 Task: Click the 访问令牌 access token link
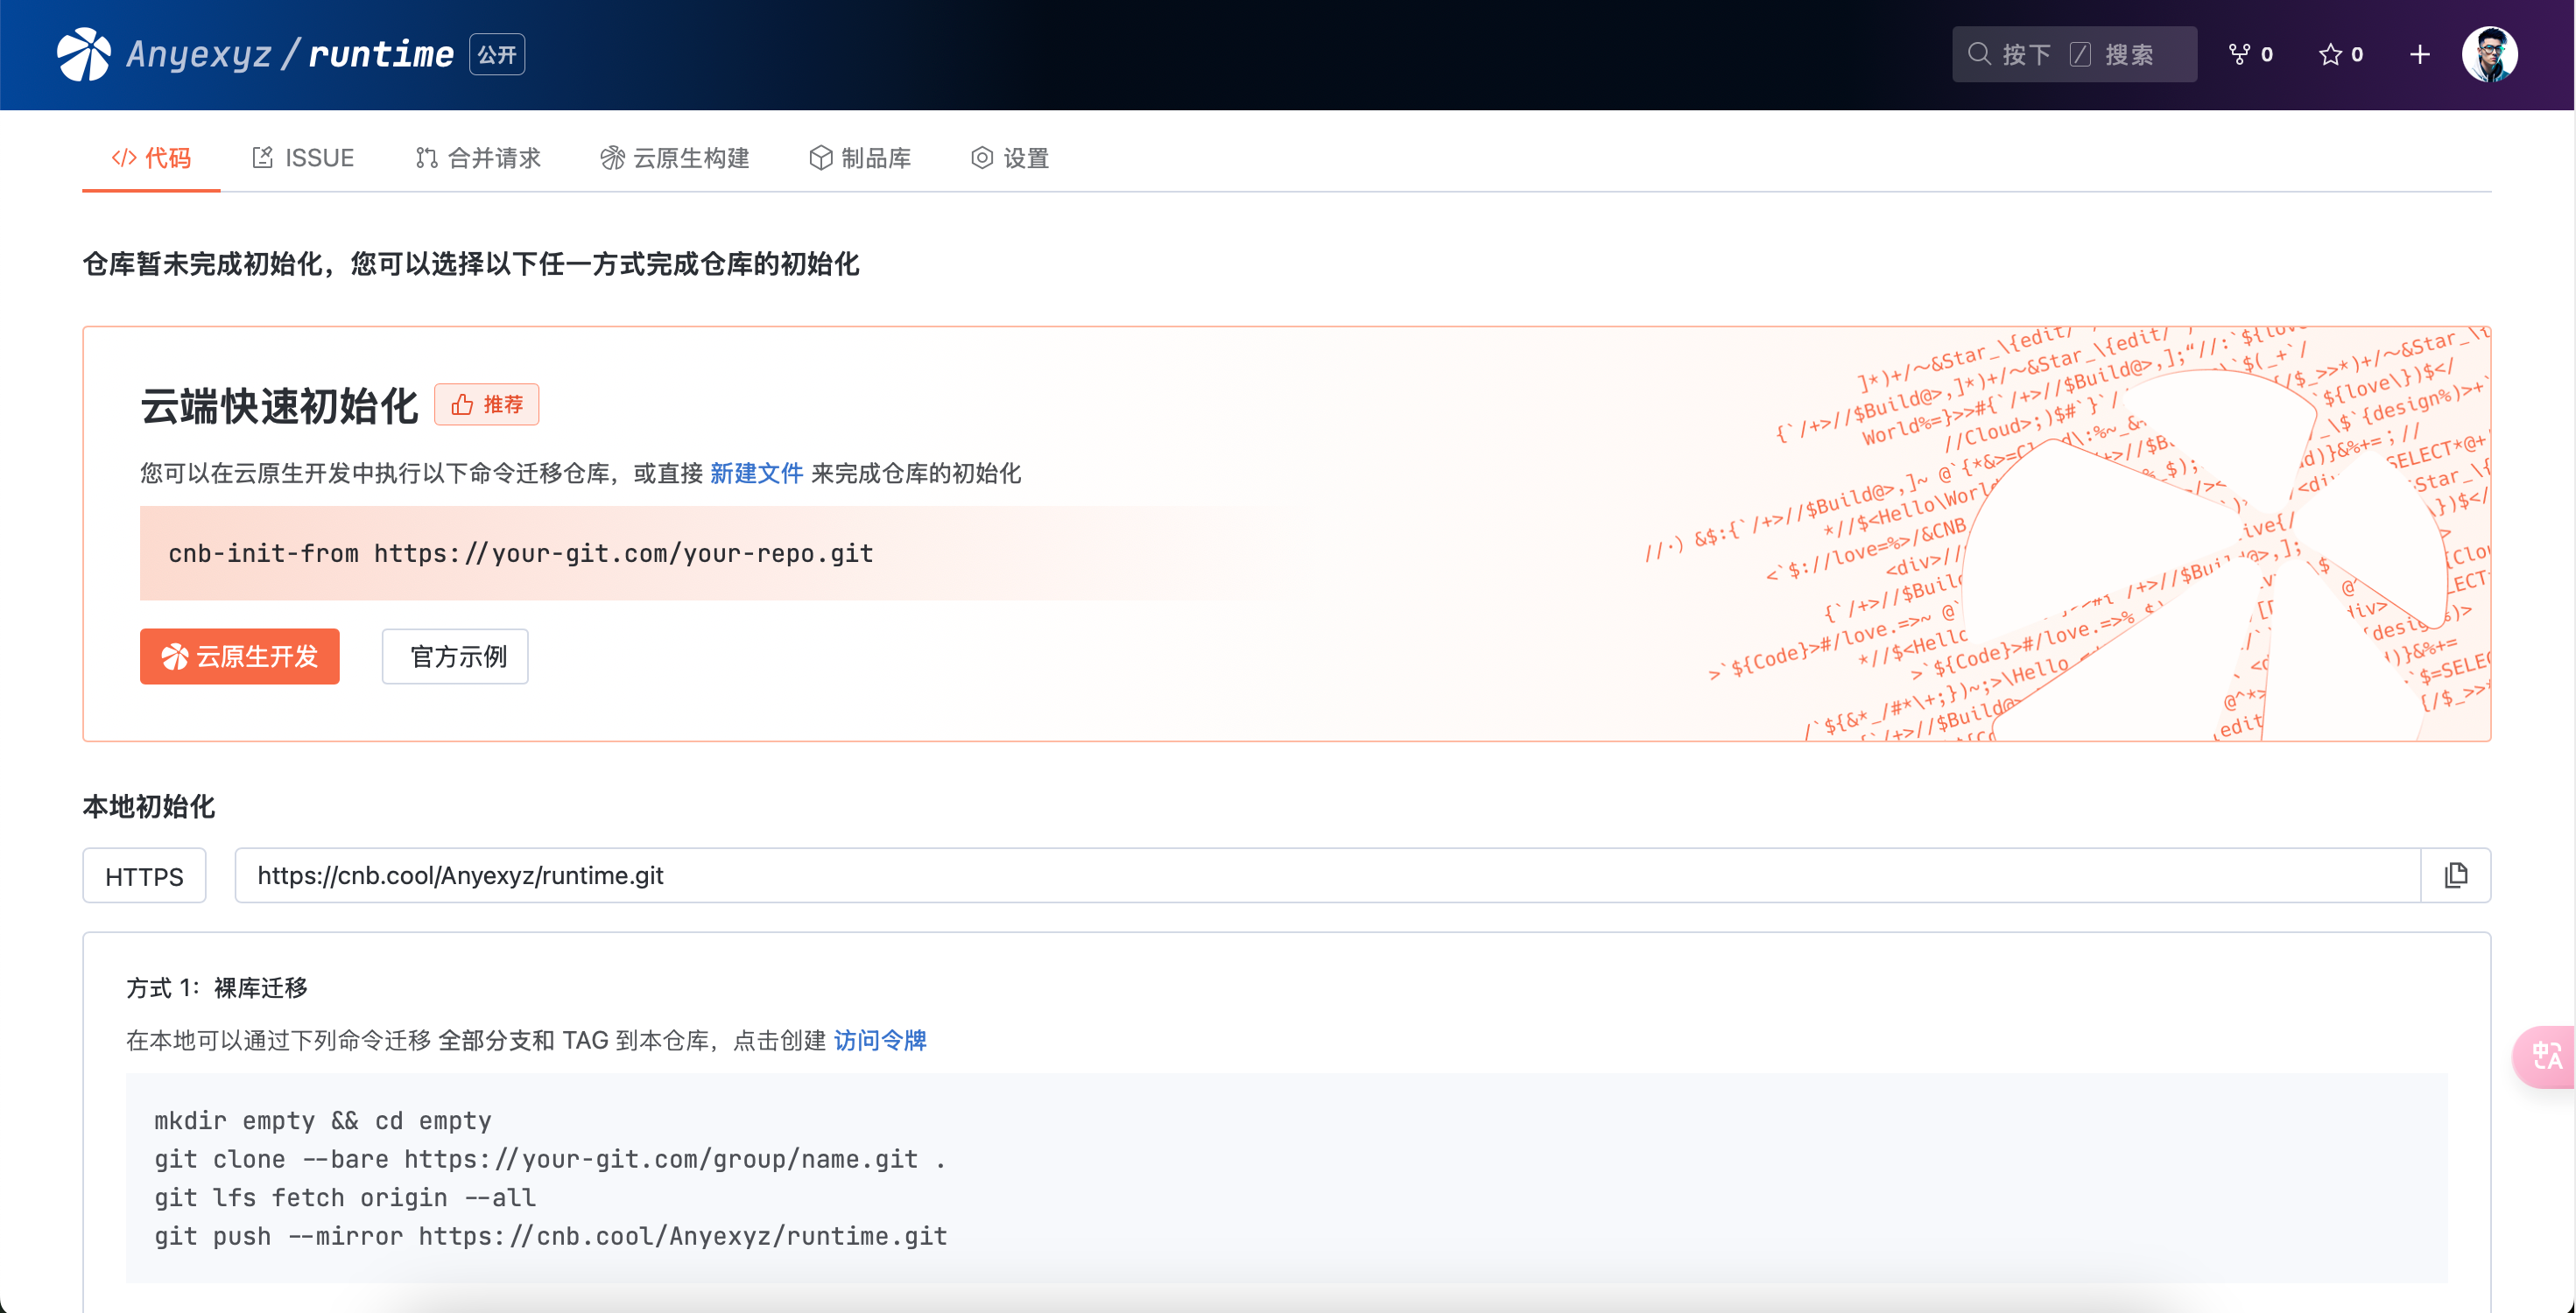879,1040
